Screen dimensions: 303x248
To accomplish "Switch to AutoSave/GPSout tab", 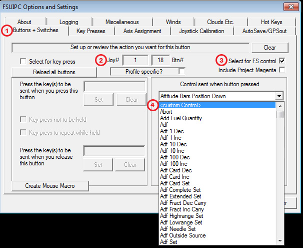I will tap(264, 31).
